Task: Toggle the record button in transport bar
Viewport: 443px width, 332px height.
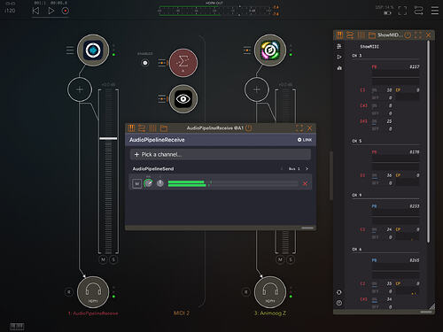Action: pos(66,11)
